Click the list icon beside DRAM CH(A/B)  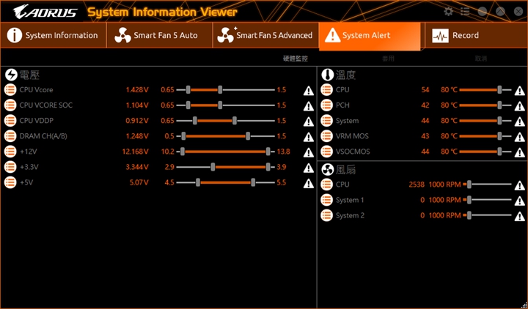(10, 136)
